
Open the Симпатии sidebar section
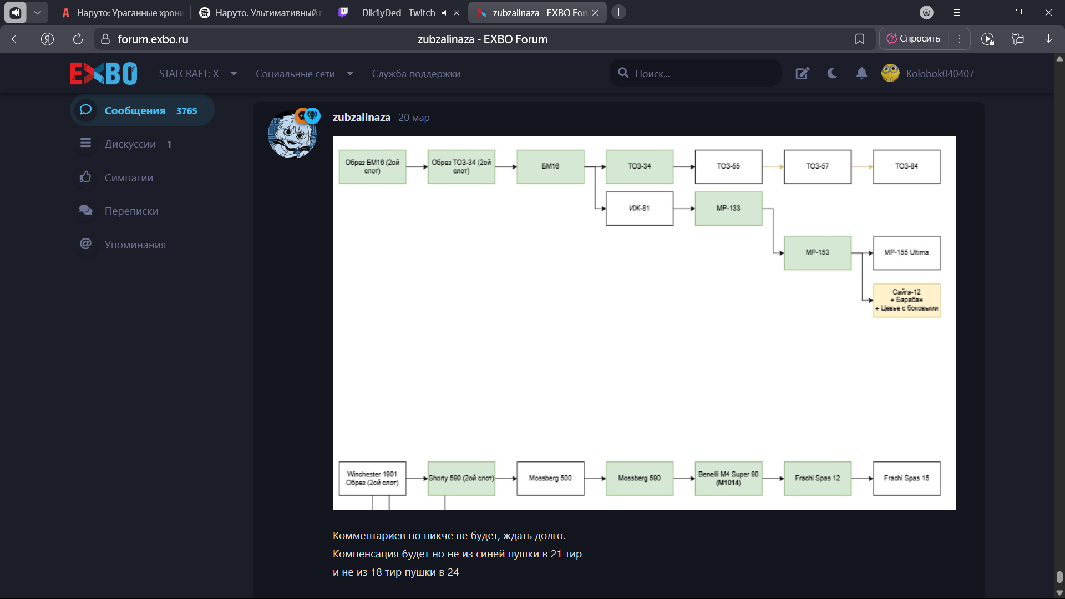129,177
